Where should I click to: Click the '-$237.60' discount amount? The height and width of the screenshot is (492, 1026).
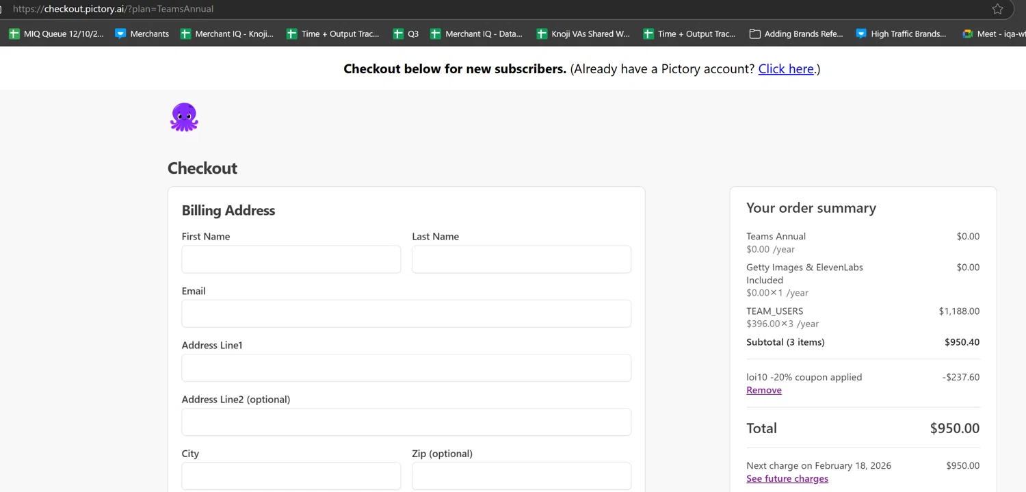point(961,377)
